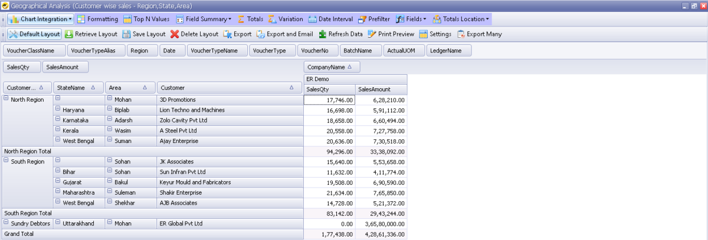Viewport: 708px width, 240px height.
Task: Collapse the Karnataka state row
Action: pos(58,120)
